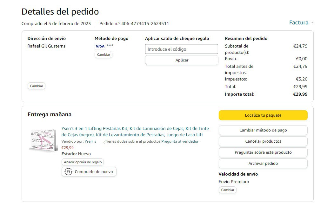Open the Ysen's seller link
Screen dimensions: 327x206
point(90,141)
